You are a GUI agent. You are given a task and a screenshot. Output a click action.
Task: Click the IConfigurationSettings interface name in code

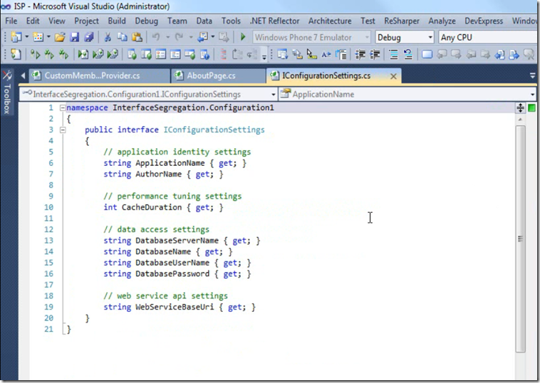214,130
